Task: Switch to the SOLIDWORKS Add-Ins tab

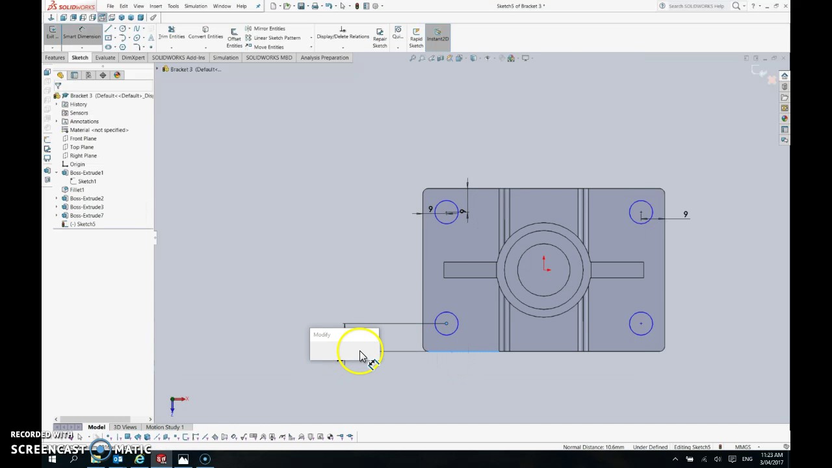Action: coord(179,57)
